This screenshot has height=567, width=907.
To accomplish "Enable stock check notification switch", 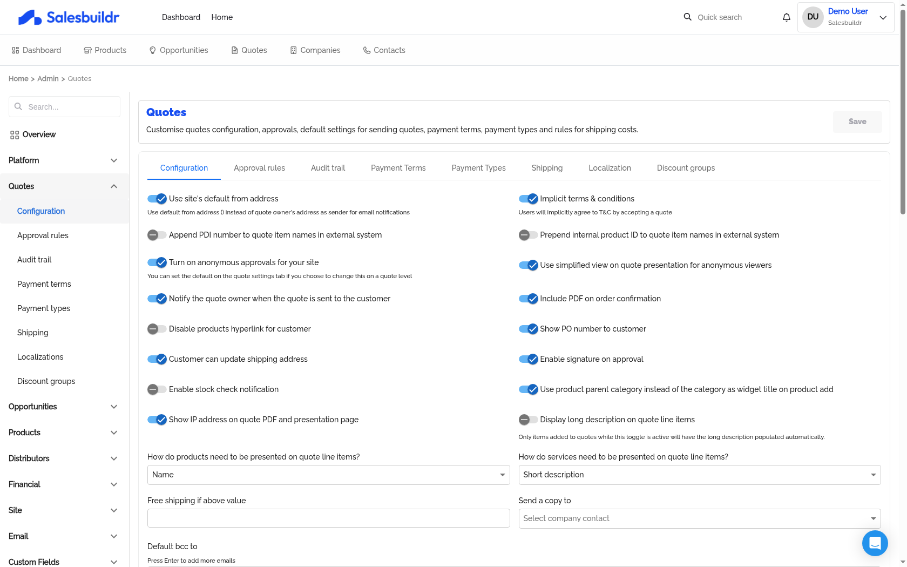I will pos(157,389).
